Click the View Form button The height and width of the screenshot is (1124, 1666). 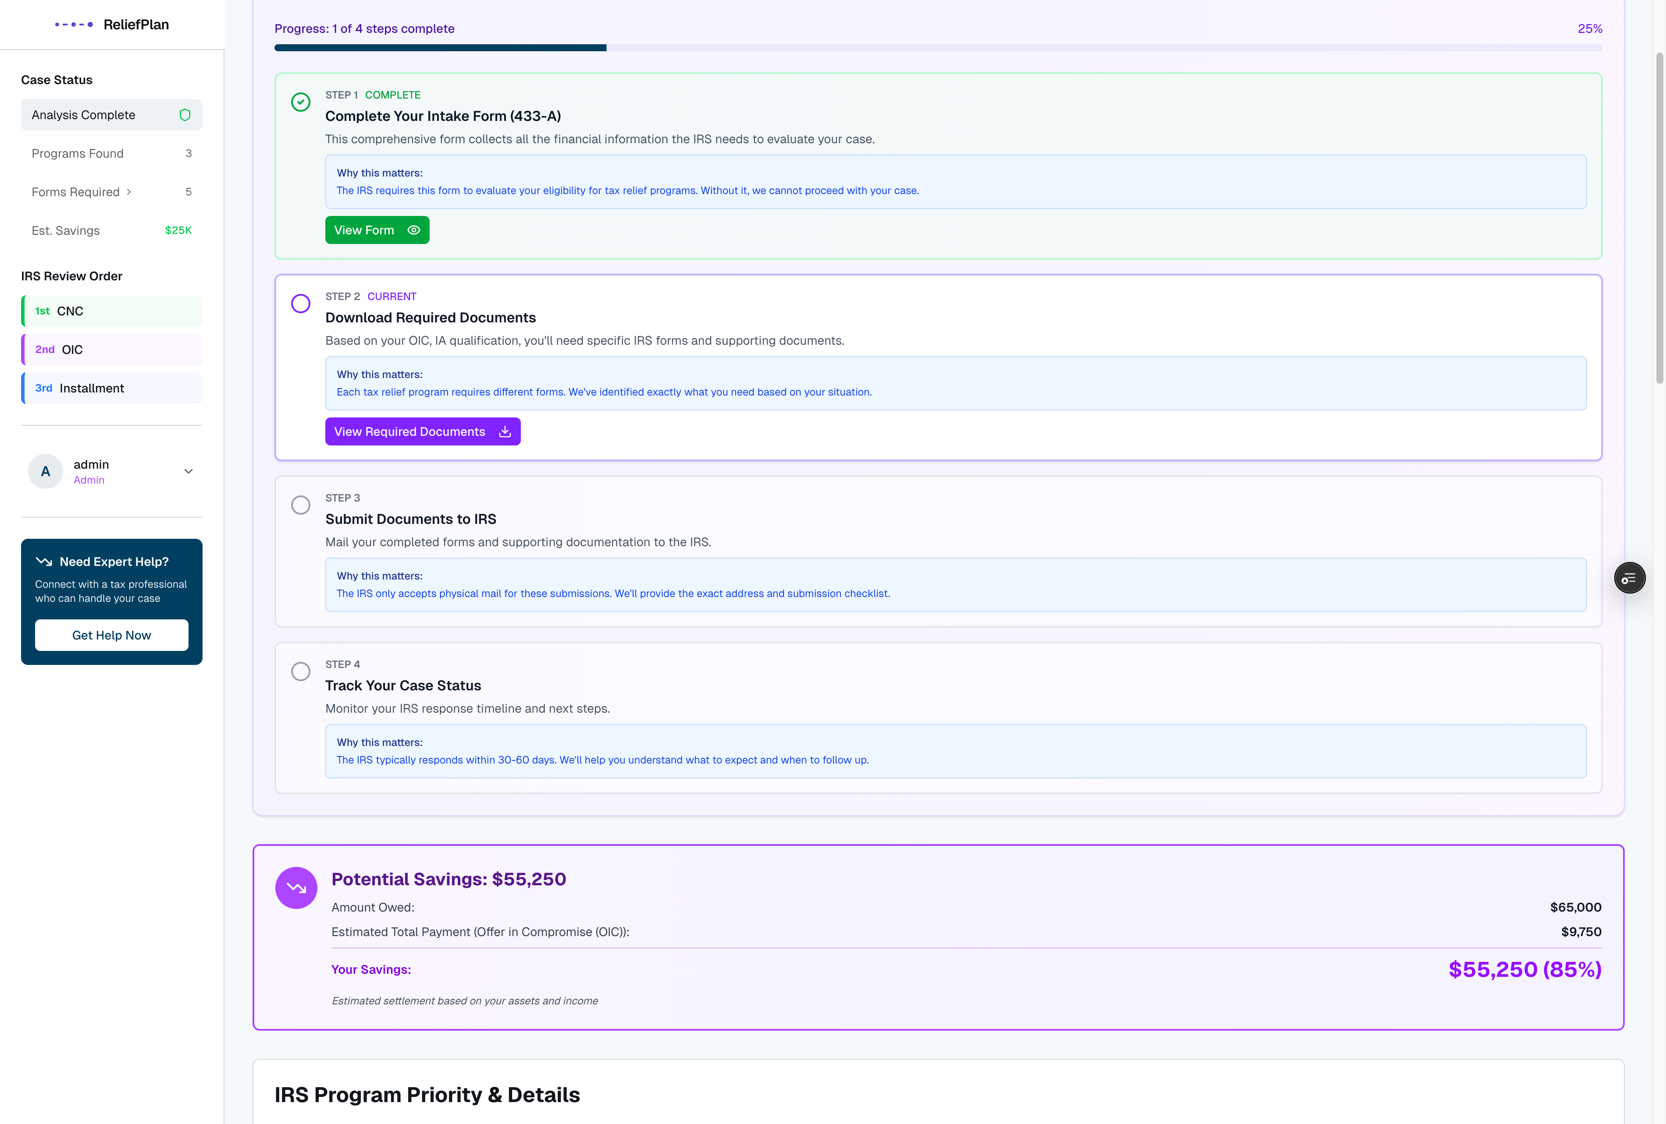click(376, 230)
